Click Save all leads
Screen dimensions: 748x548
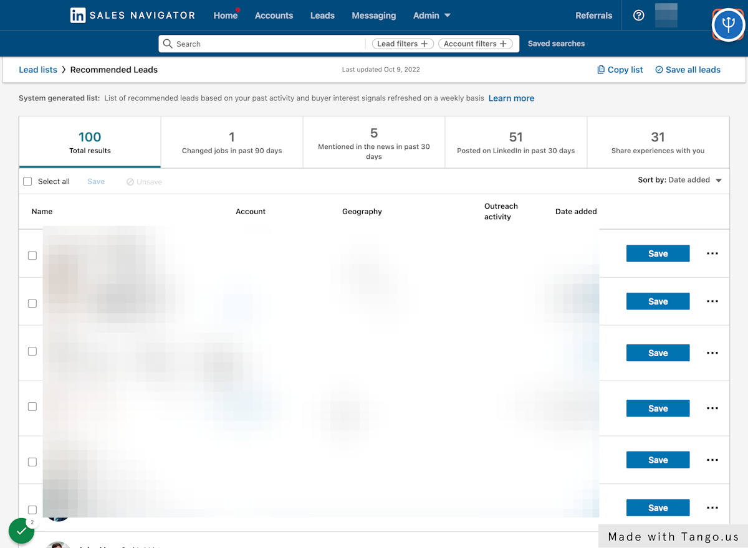[x=688, y=70]
